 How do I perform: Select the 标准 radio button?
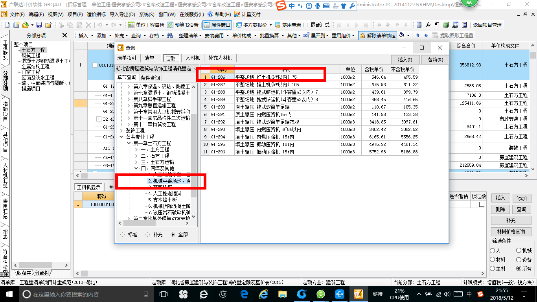point(122,234)
